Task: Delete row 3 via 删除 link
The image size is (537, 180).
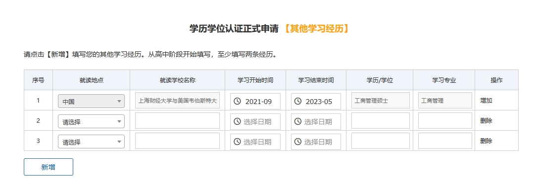Action: pyautogui.click(x=487, y=141)
